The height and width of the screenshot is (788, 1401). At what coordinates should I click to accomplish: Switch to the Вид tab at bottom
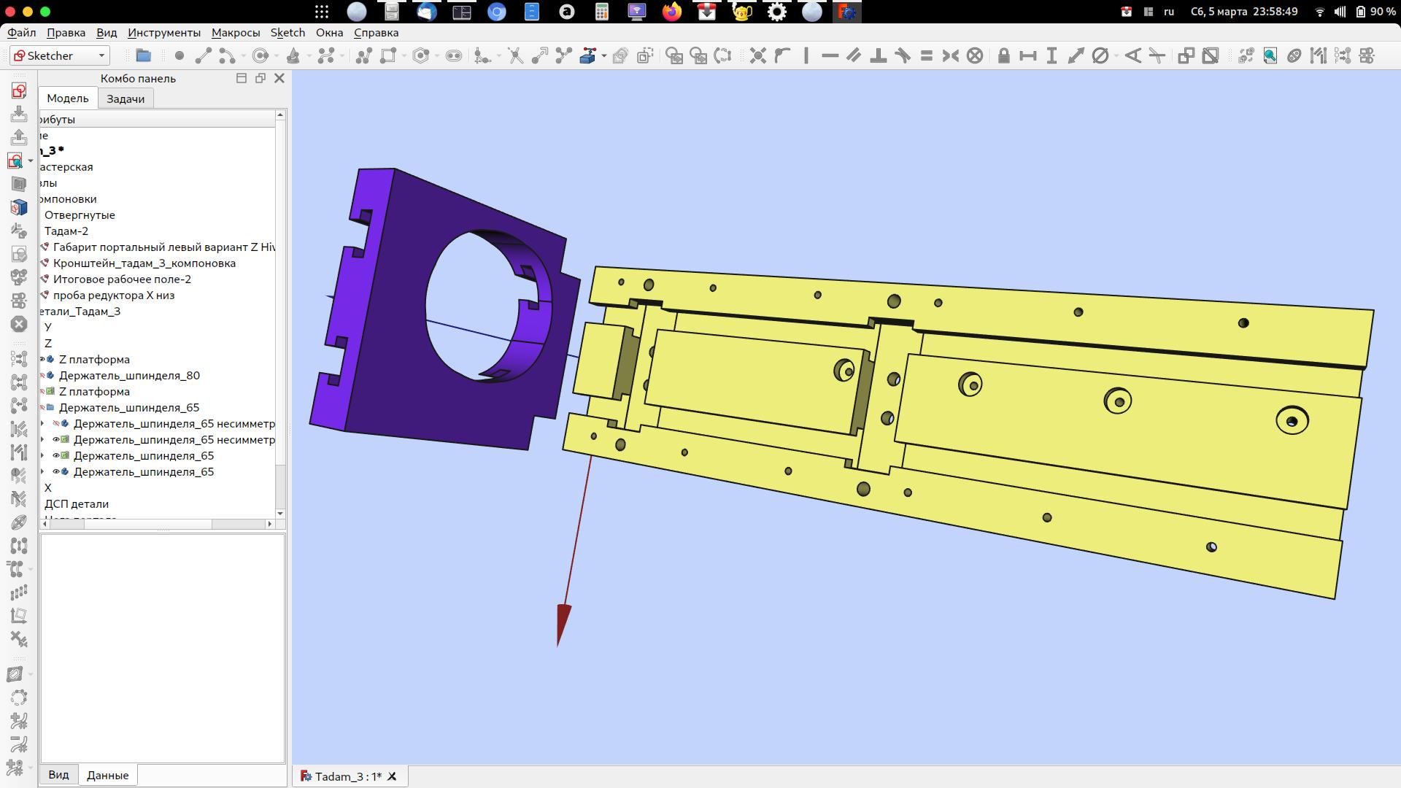tap(58, 775)
